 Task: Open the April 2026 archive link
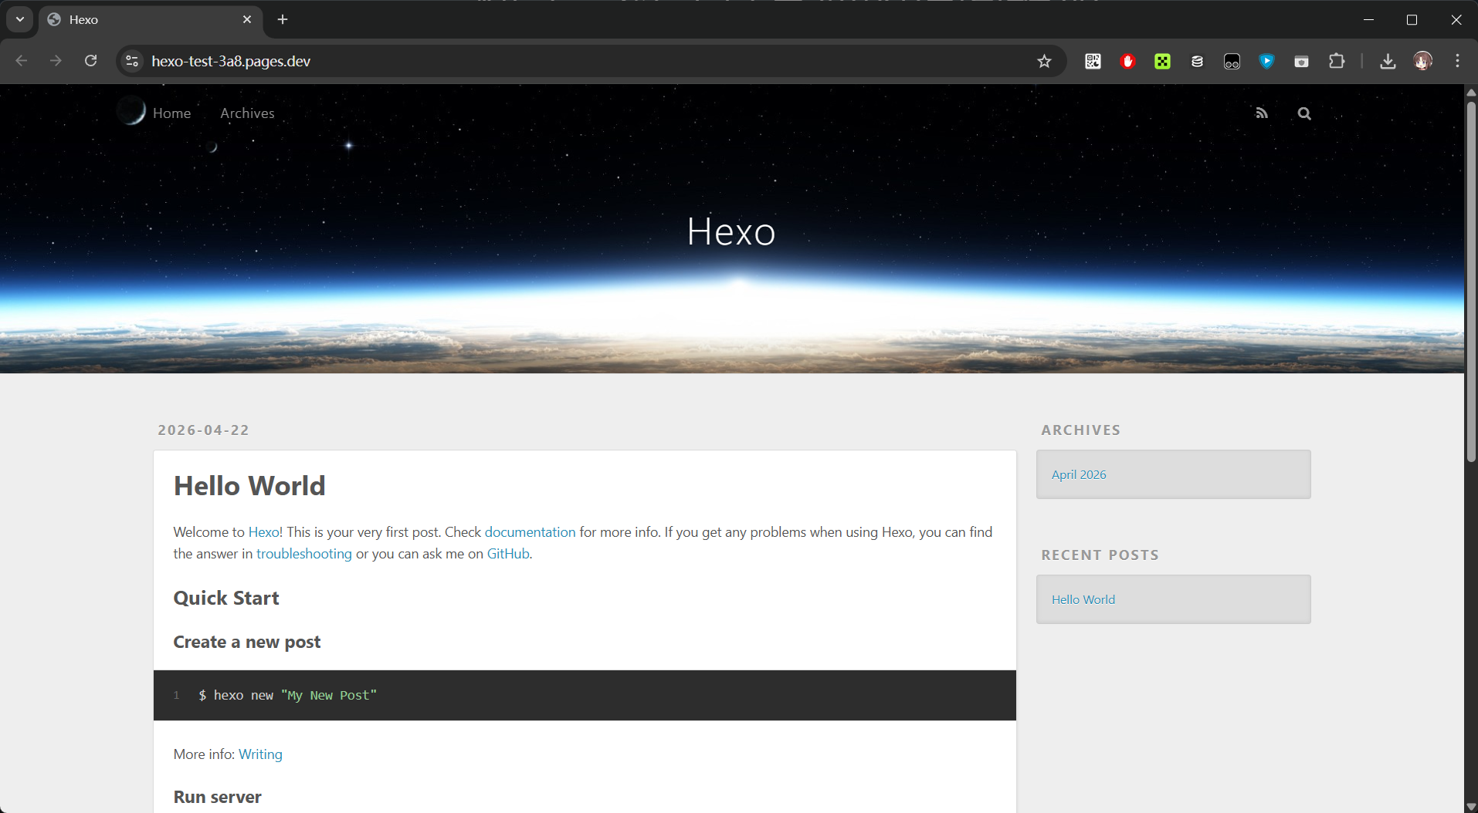1079,474
